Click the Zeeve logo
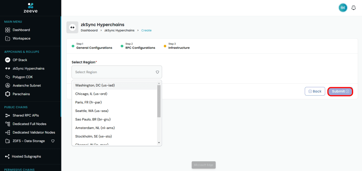The image size is (362, 171). click(30, 8)
